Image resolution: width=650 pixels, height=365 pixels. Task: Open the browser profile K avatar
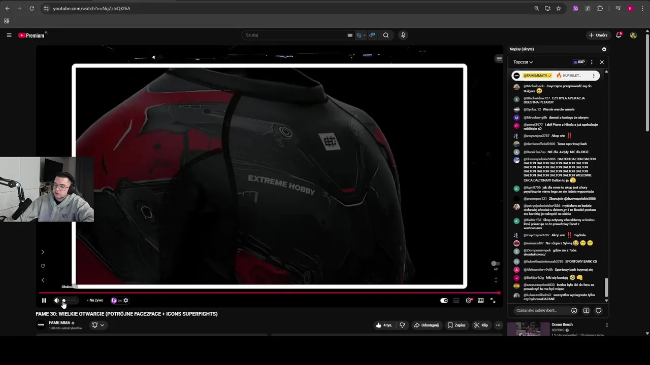click(630, 8)
